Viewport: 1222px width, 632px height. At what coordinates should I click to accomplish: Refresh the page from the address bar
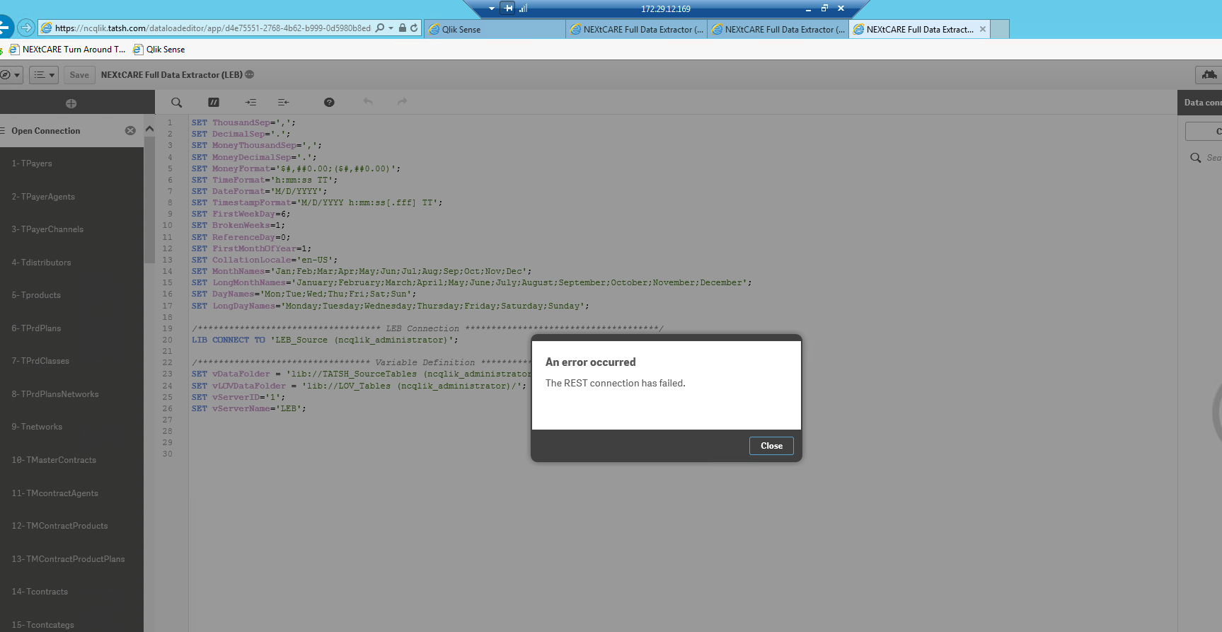[414, 28]
